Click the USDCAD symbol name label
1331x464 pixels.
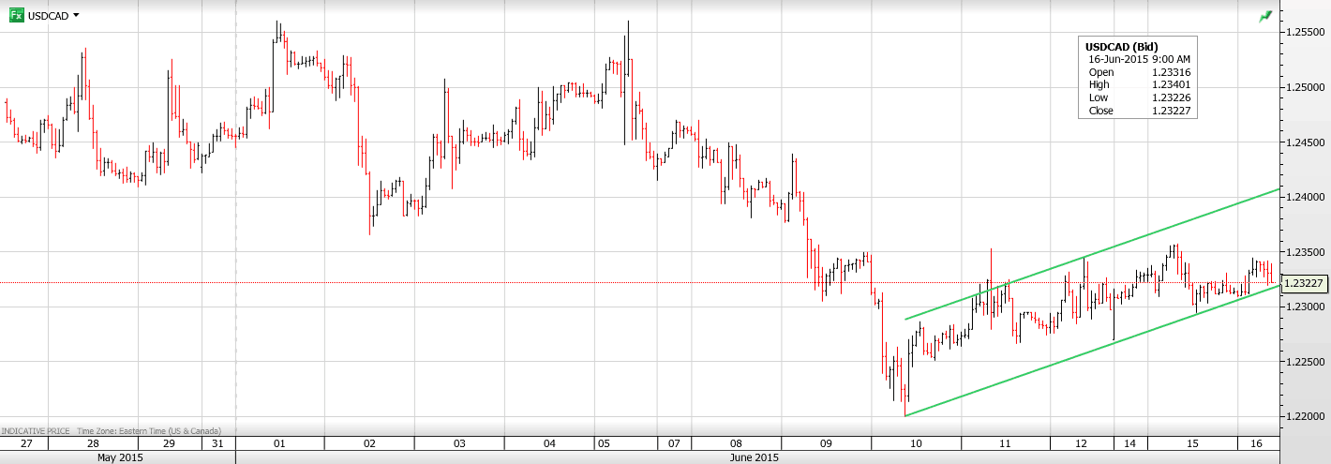coord(49,16)
